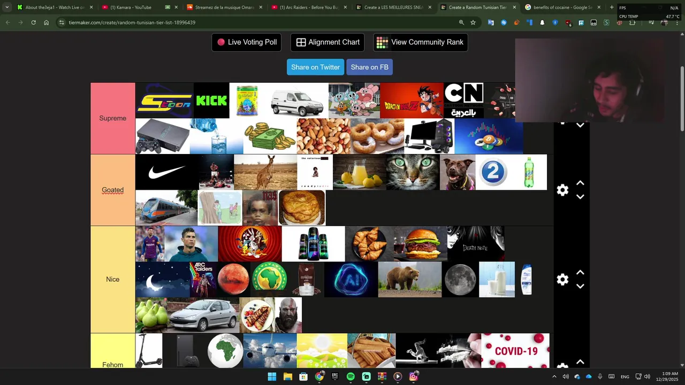Click the Nike swoosh logo
The width and height of the screenshot is (685, 385).
point(168,172)
